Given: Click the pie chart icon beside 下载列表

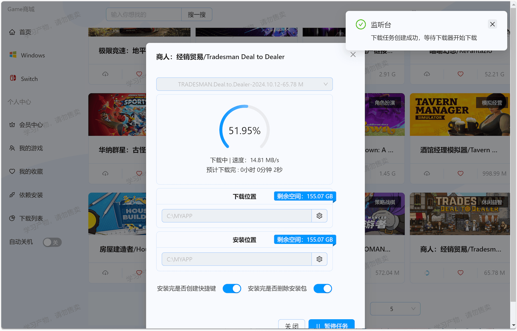Looking at the screenshot, I should tap(12, 218).
